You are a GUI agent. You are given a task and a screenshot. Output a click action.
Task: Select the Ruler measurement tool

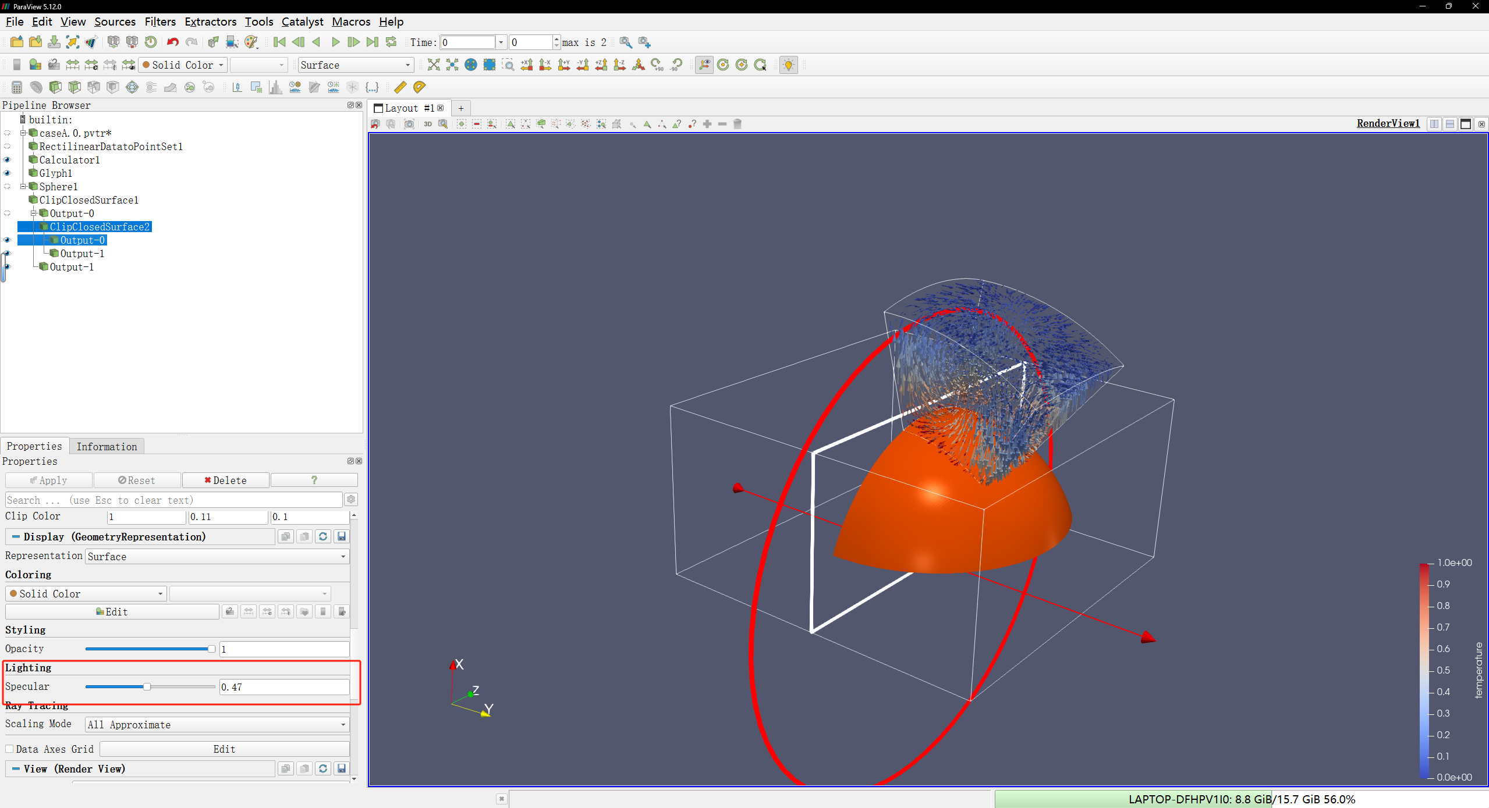pyautogui.click(x=400, y=87)
